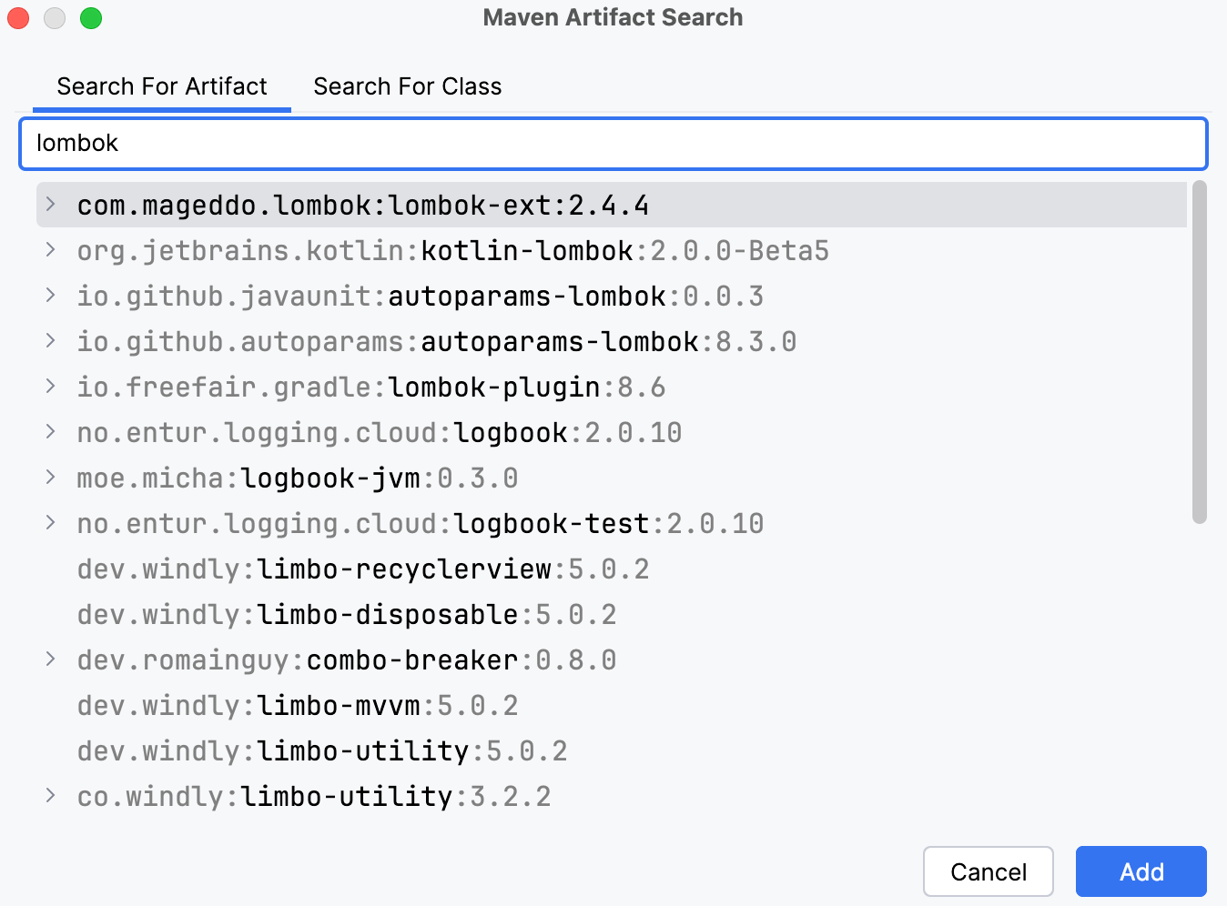Viewport: 1227px width, 906px height.
Task: Click inside the lombok search field
Action: (613, 144)
